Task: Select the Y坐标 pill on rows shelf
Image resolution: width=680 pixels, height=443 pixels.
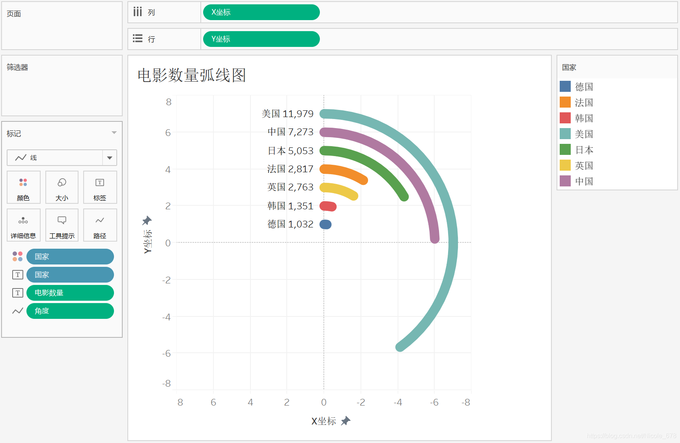Action: [x=261, y=39]
